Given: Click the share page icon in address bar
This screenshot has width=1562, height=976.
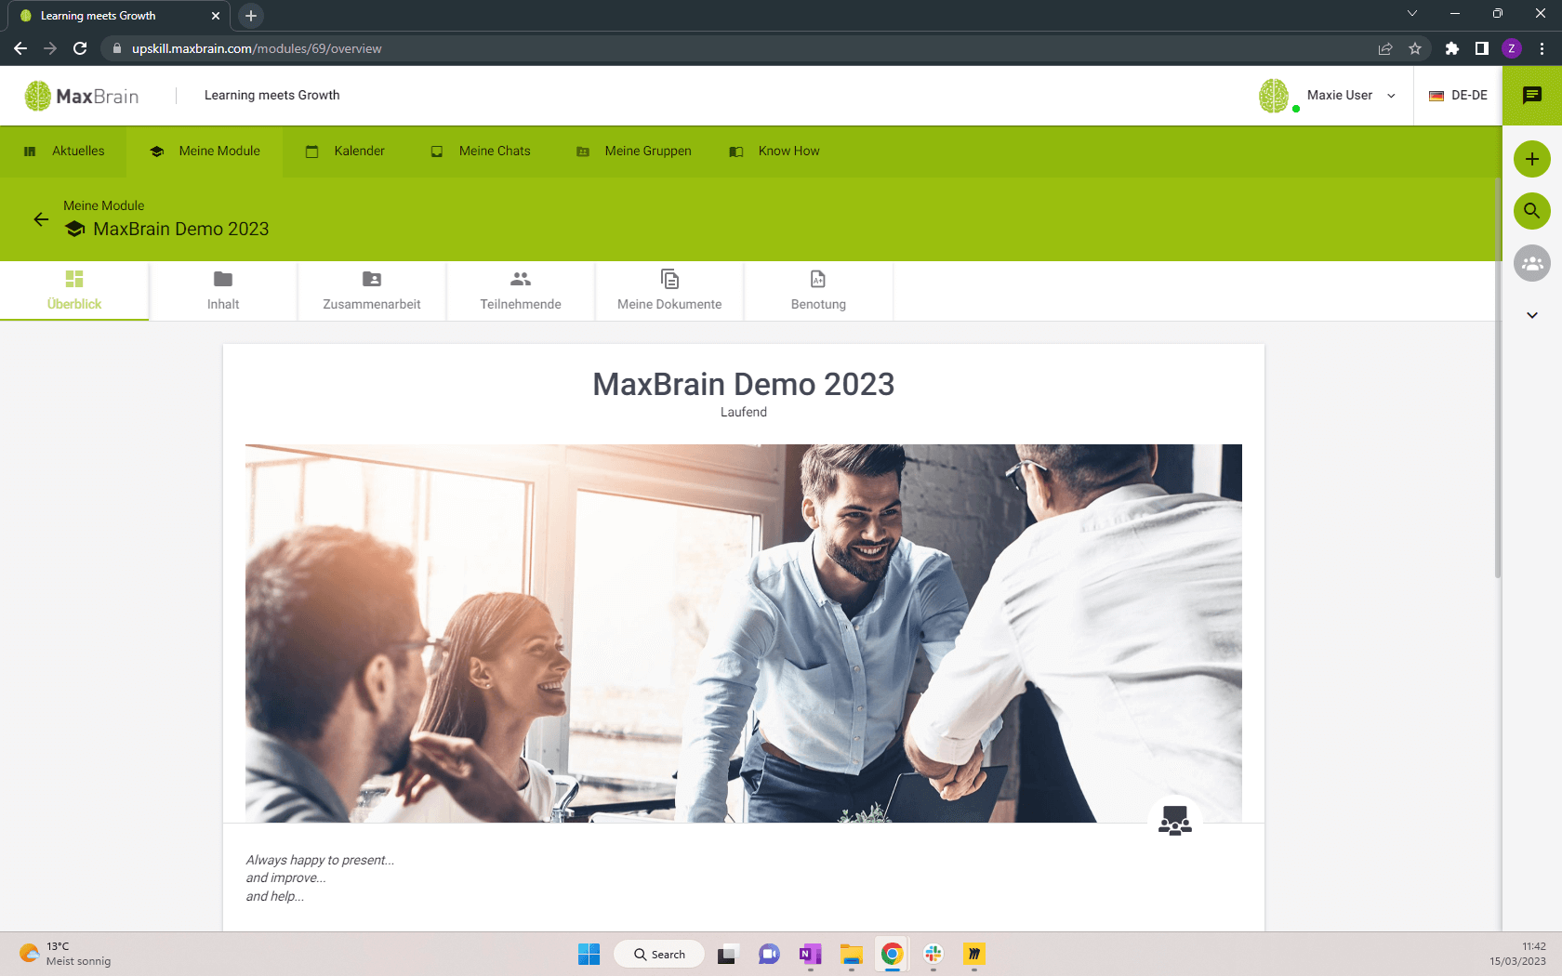Looking at the screenshot, I should click(x=1385, y=48).
